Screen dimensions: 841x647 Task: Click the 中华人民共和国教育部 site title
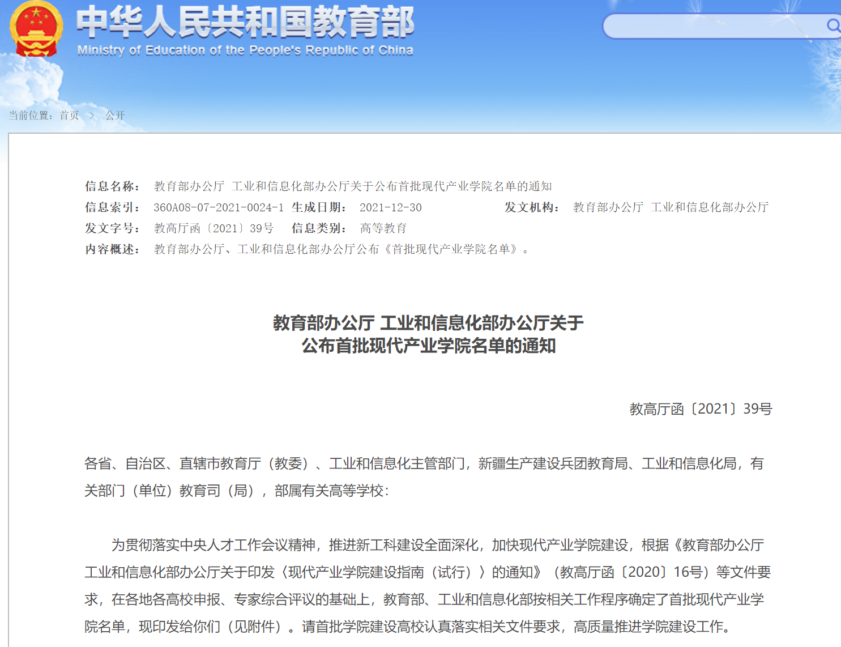[245, 23]
